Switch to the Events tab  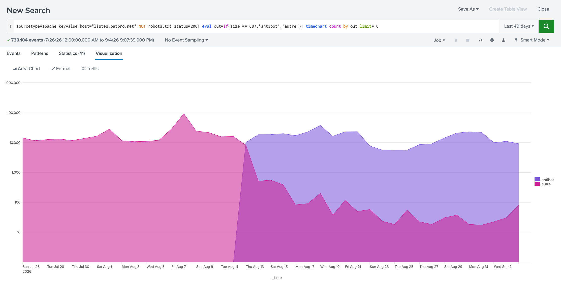tap(14, 53)
